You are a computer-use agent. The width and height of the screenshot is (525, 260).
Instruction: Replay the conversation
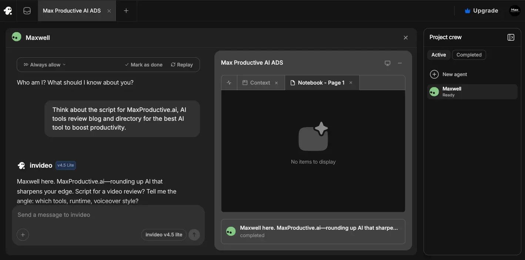[x=182, y=65]
